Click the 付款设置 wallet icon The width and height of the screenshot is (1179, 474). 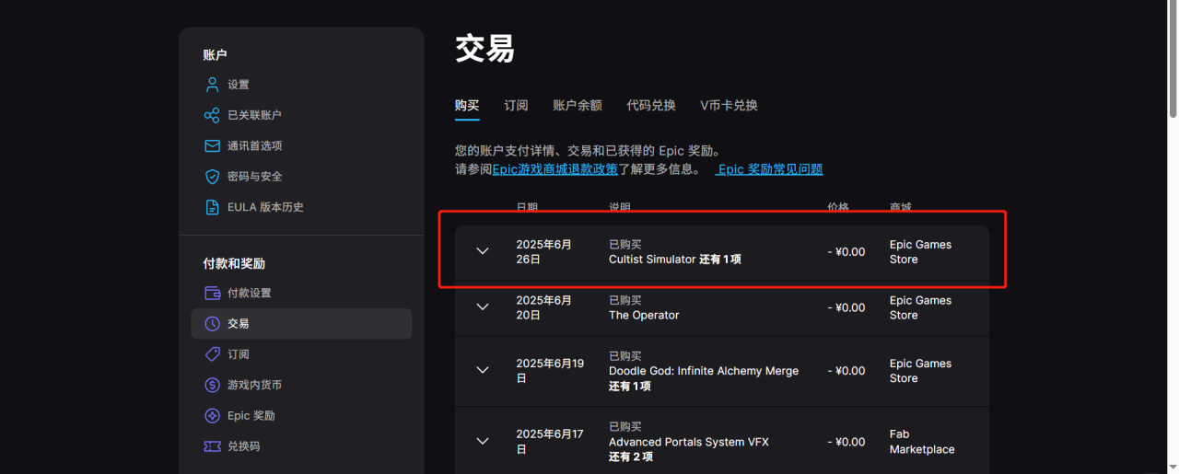pos(212,293)
